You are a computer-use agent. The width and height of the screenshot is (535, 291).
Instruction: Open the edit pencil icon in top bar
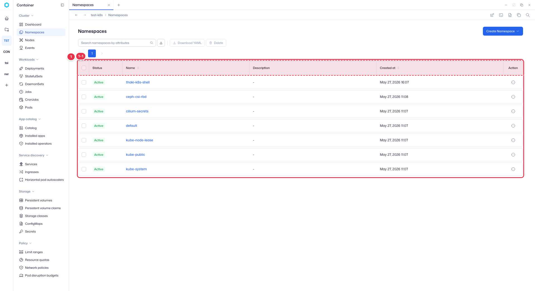coord(492,15)
